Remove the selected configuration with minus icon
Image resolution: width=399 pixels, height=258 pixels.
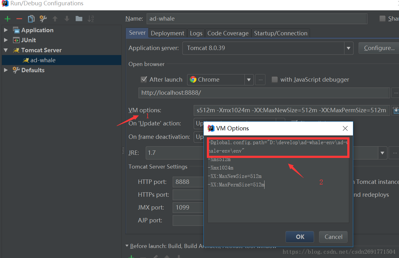(x=19, y=19)
